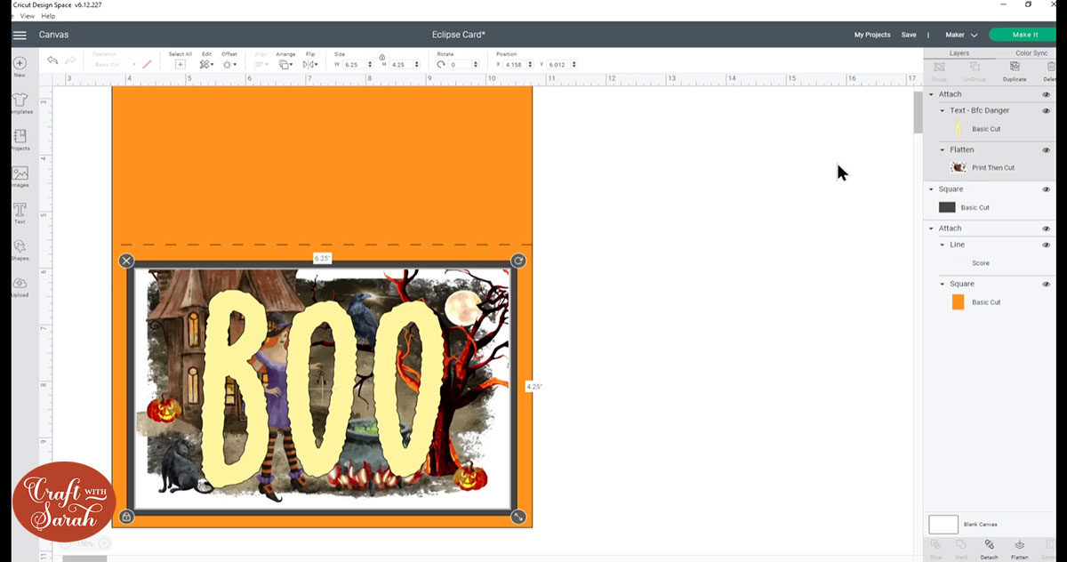Open the Maker machine selection dropdown

[x=963, y=34]
